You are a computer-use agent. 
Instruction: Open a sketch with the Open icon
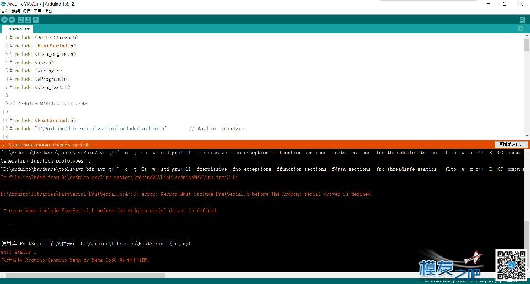click(28, 20)
